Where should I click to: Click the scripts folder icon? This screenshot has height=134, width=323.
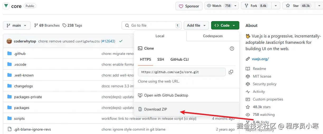tap(9, 118)
